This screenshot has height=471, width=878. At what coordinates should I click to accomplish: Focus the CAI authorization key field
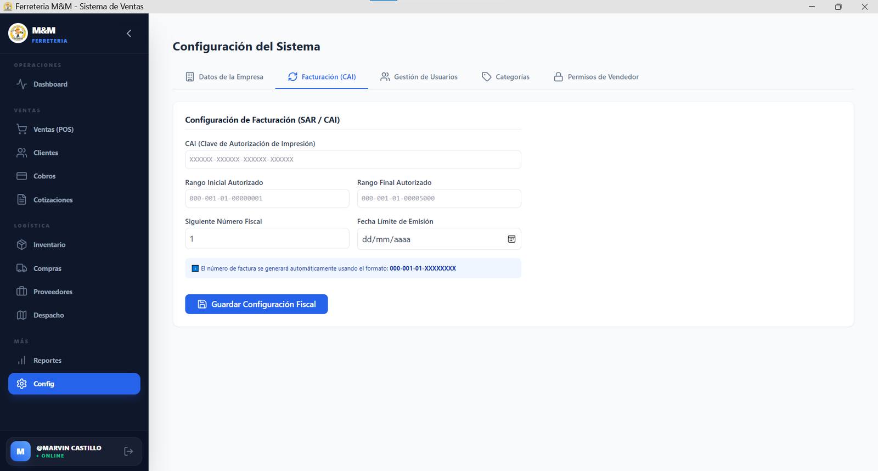[353, 159]
